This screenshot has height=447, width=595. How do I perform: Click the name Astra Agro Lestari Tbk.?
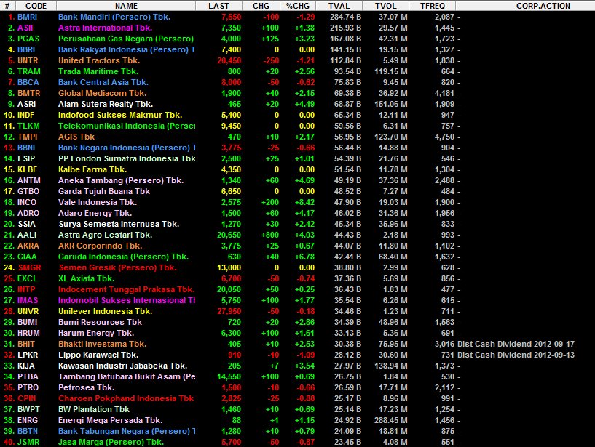(x=105, y=235)
